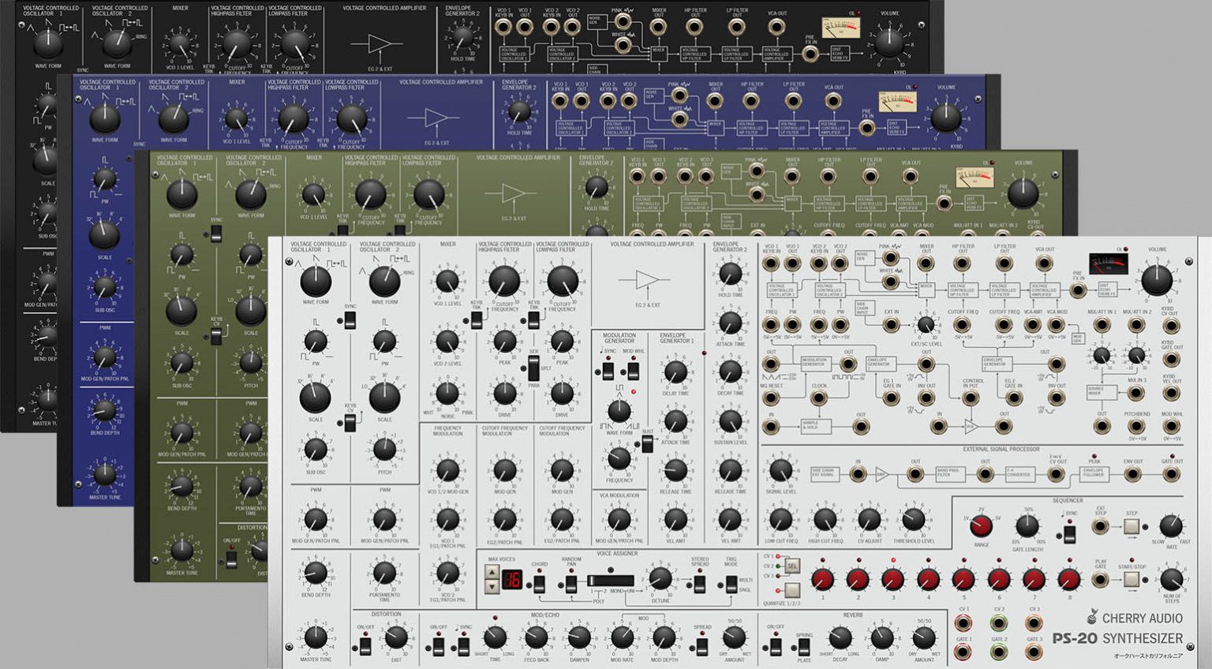The height and width of the screenshot is (669, 1212).
Task: Click the EXT STEP input jack
Action: (1101, 525)
